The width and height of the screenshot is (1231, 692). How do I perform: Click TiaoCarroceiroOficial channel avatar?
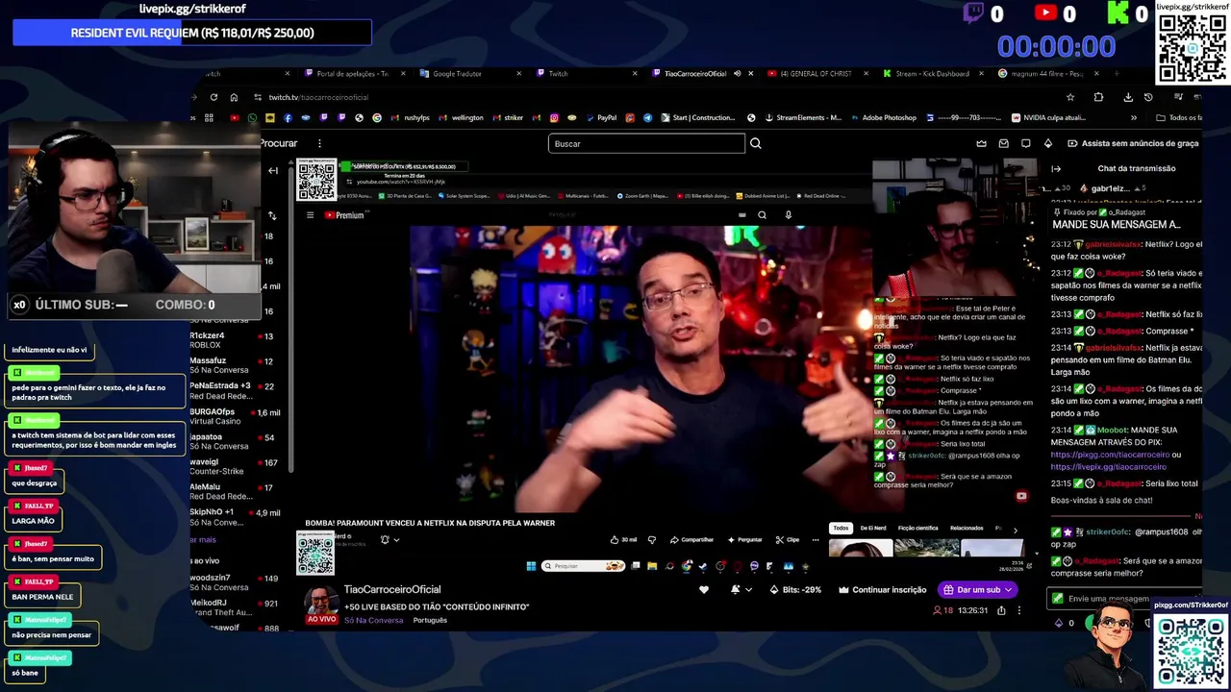(321, 603)
